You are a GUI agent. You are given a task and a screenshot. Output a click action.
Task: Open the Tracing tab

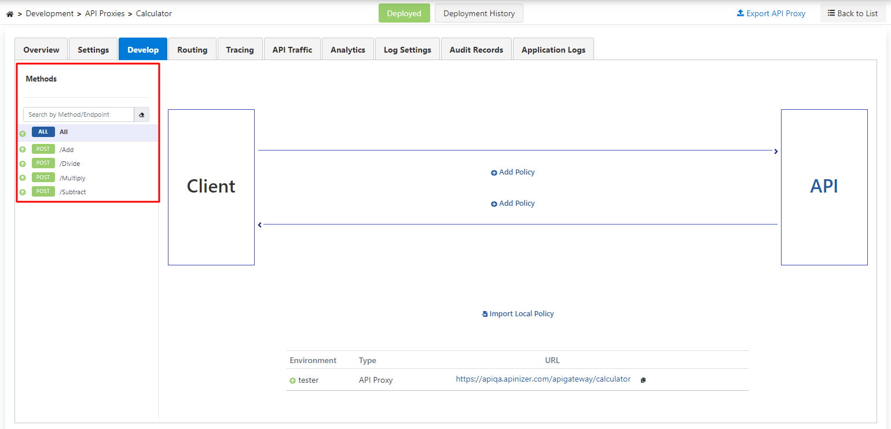click(x=240, y=50)
